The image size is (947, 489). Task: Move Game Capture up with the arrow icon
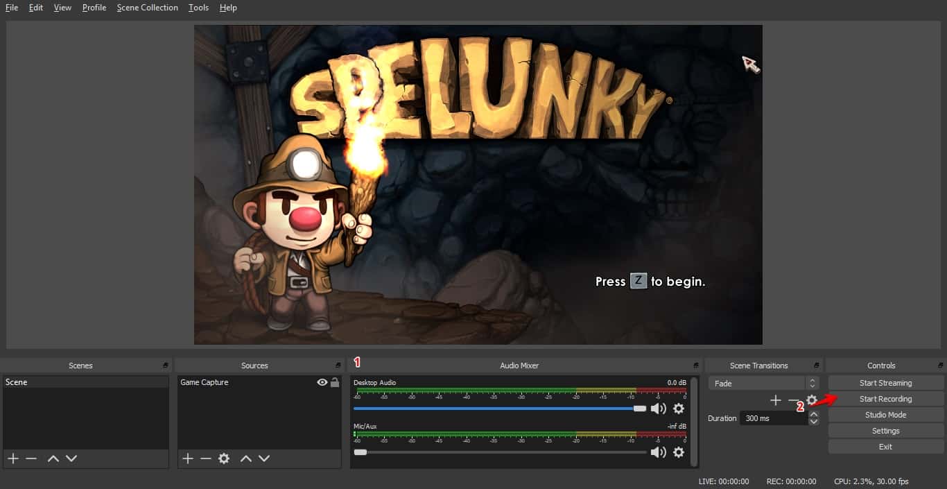pyautogui.click(x=246, y=458)
